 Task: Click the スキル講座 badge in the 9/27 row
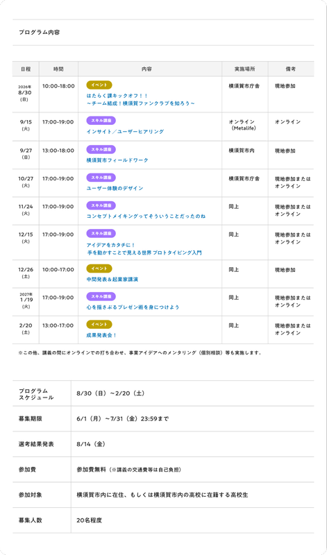[101, 149]
